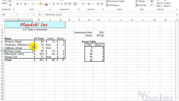Select the 'Bonus Table' heading cell
This screenshot has height=101, width=179.
[x=89, y=42]
